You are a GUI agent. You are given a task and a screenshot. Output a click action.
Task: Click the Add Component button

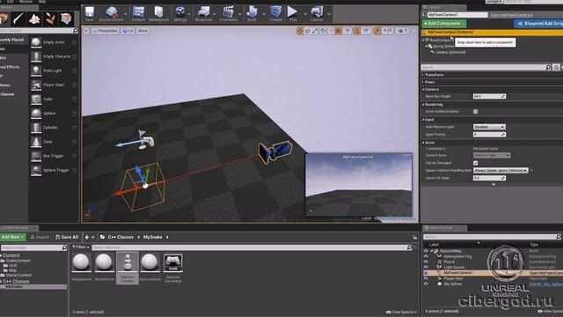pyautogui.click(x=444, y=24)
